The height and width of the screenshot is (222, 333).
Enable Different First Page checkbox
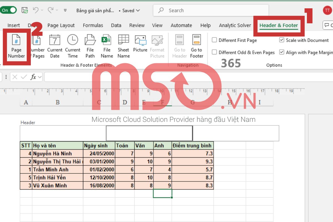click(214, 40)
